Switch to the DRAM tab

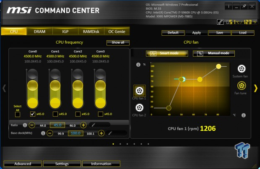tap(40, 31)
